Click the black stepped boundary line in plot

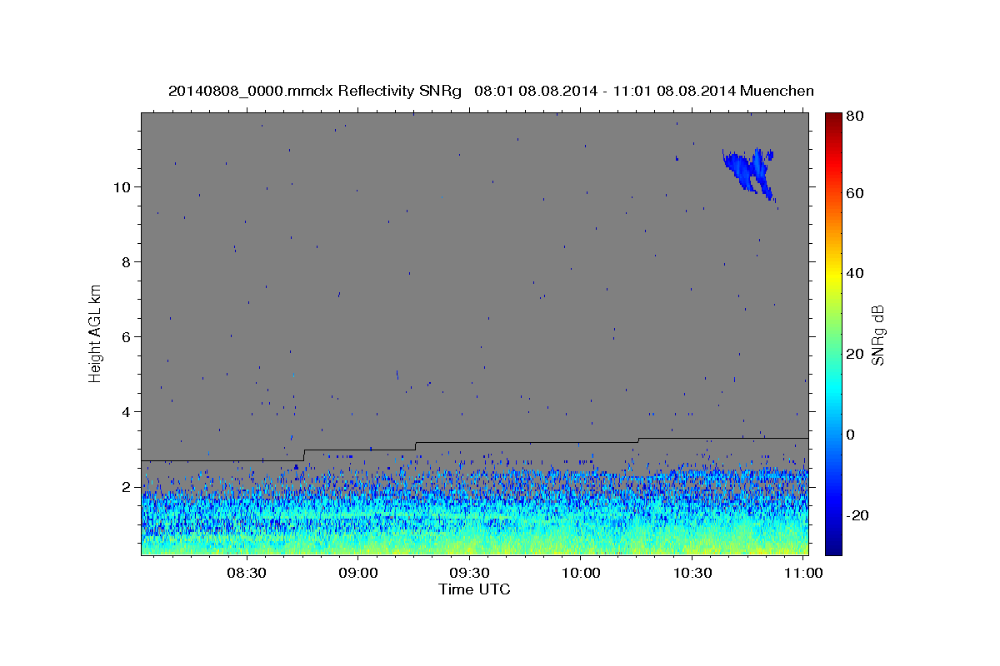474,442
